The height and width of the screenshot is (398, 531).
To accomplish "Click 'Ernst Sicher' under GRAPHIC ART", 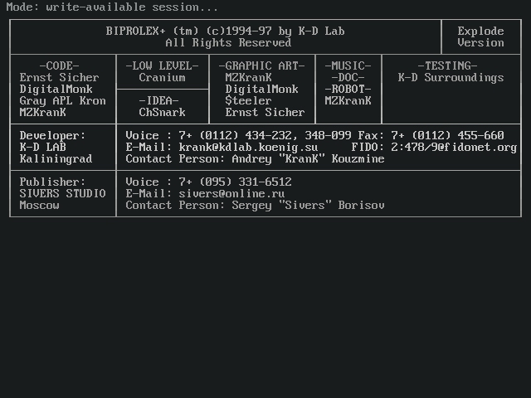I will pyautogui.click(x=265, y=113).
